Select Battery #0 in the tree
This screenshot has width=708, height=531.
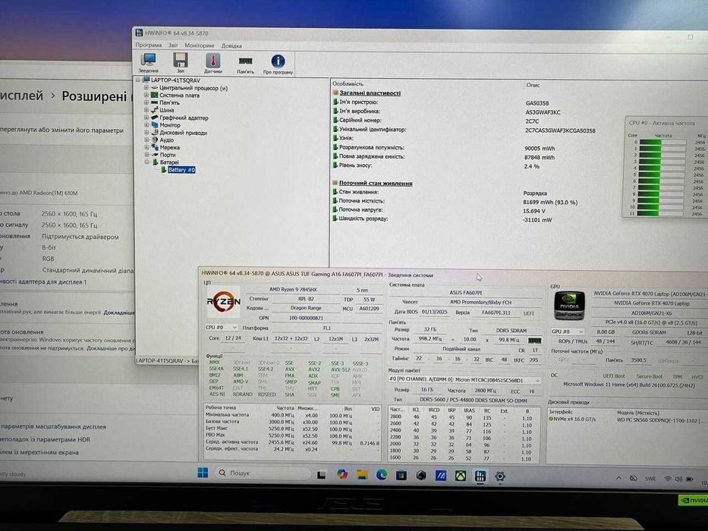[x=181, y=170]
